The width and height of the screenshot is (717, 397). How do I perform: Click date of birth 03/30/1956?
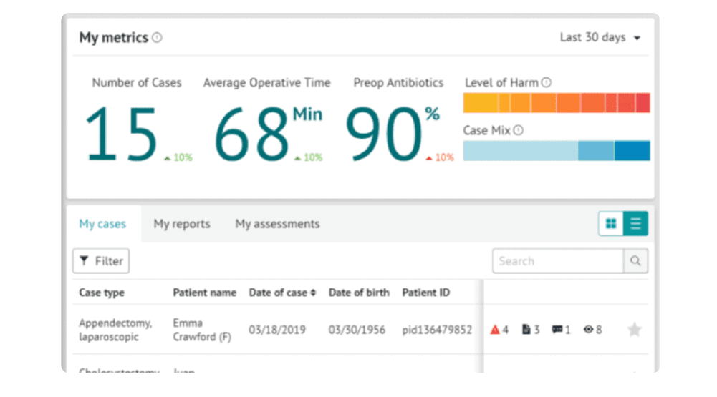[357, 330]
